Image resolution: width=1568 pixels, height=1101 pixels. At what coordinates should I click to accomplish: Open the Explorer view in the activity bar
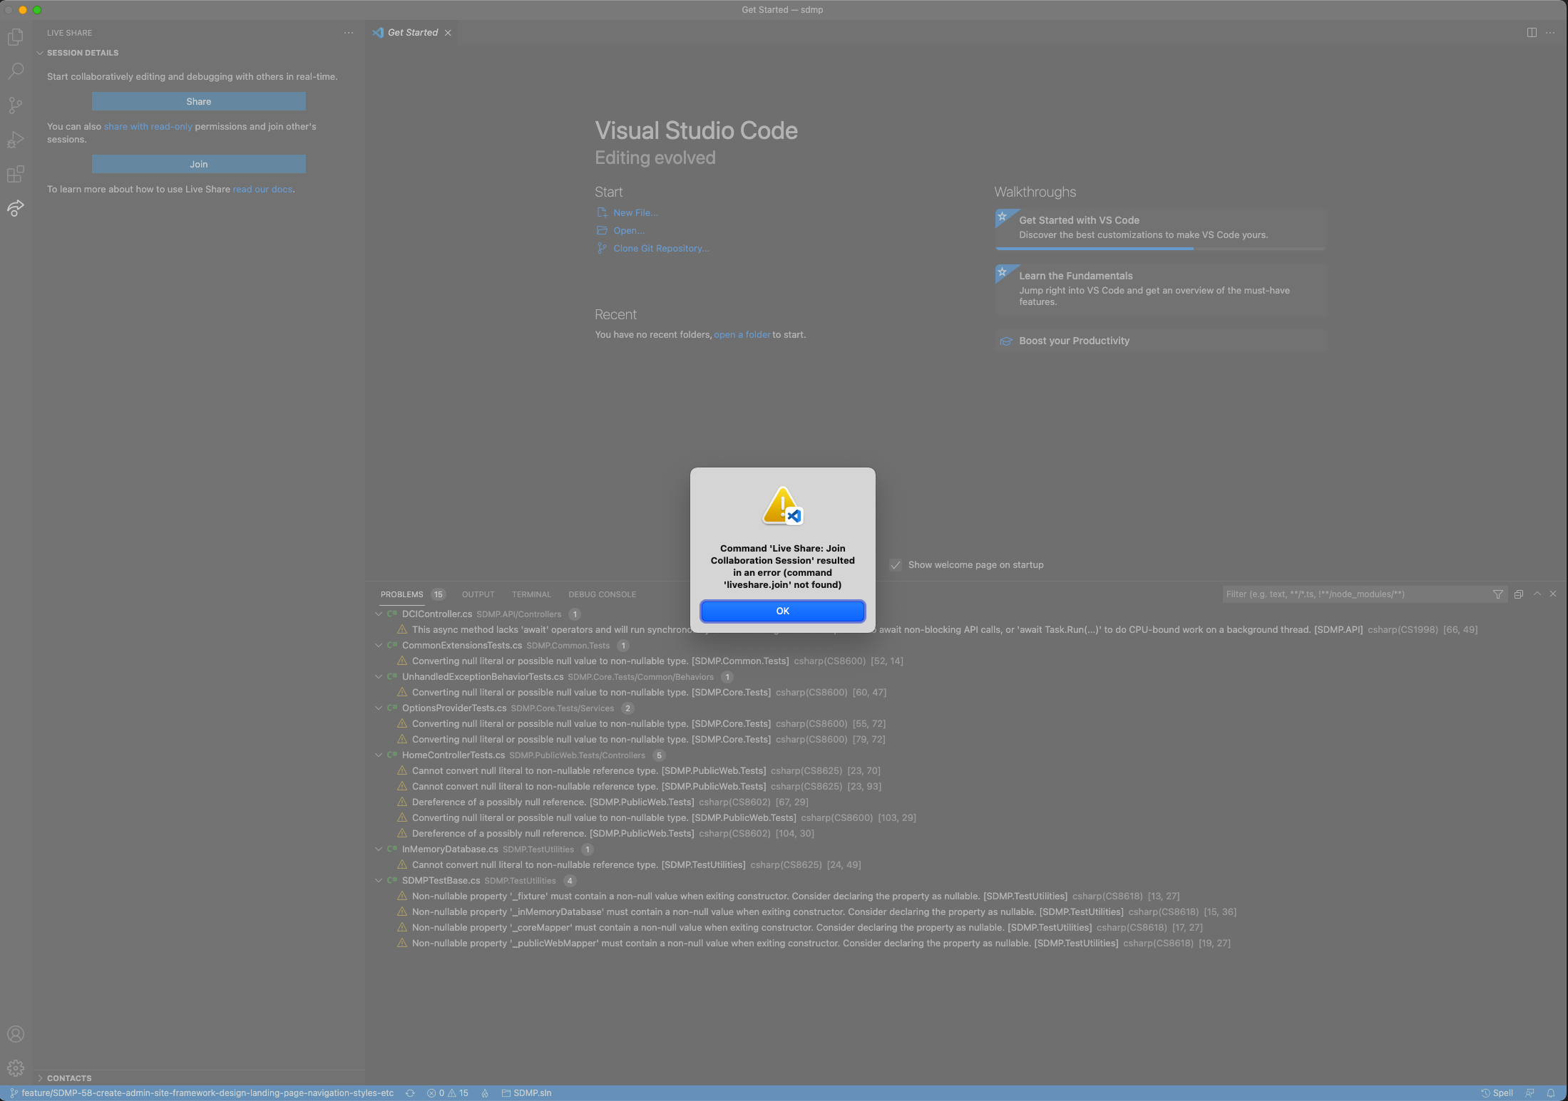click(x=15, y=36)
